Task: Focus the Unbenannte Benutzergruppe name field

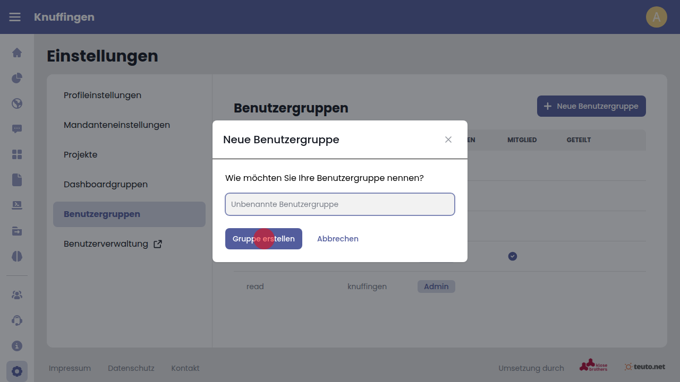Action: click(340, 204)
